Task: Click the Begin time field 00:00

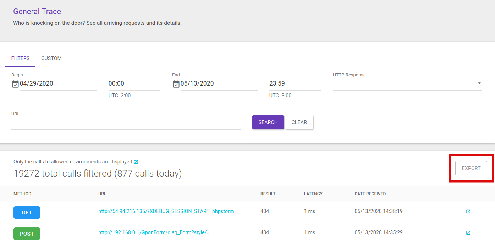Action: click(x=134, y=84)
